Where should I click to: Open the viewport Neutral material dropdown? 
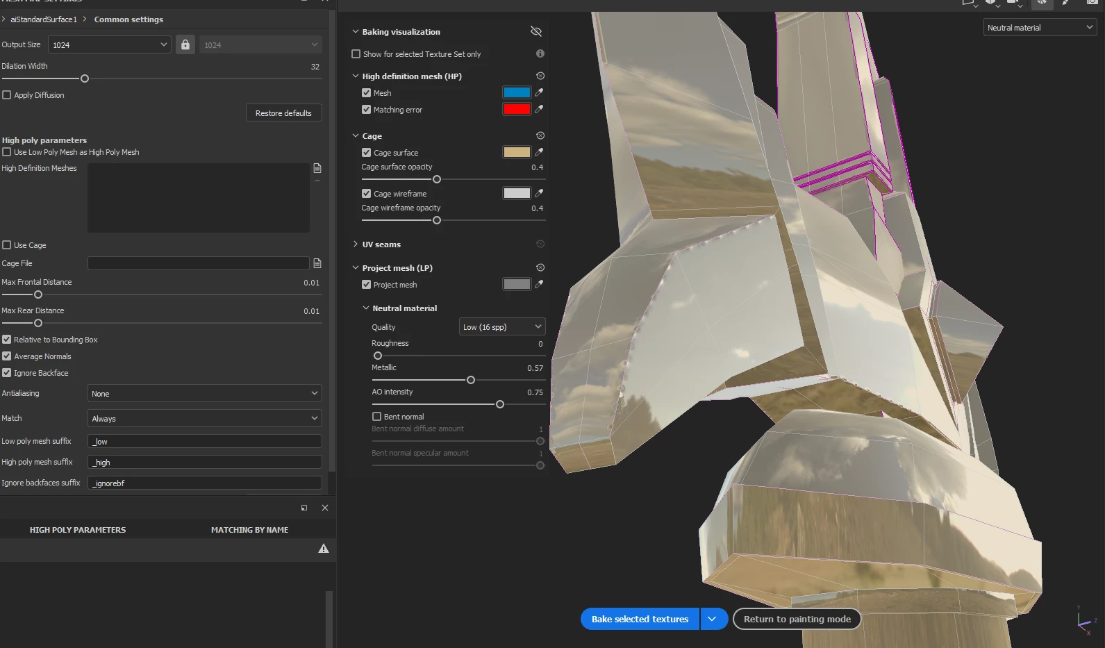point(1040,28)
